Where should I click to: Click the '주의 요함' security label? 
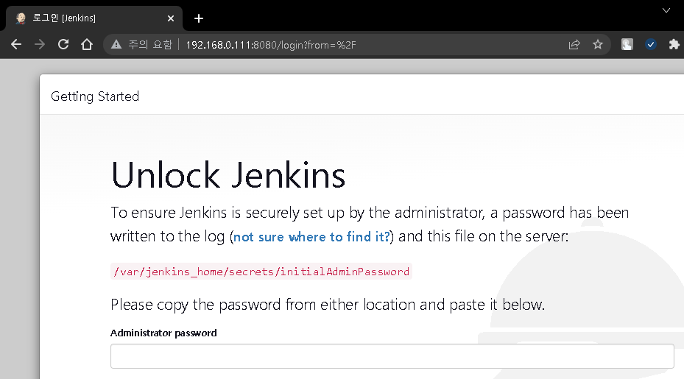[150, 45]
